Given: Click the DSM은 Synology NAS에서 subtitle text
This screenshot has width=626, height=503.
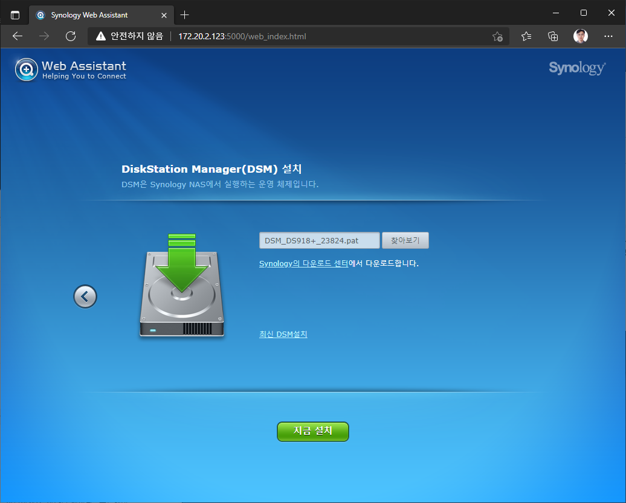Looking at the screenshot, I should [x=220, y=184].
